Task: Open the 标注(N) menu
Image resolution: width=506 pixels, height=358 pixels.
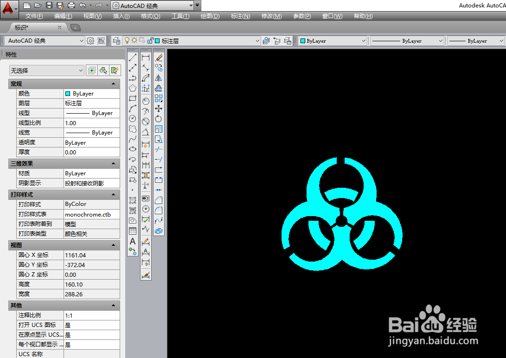Action: pyautogui.click(x=240, y=16)
